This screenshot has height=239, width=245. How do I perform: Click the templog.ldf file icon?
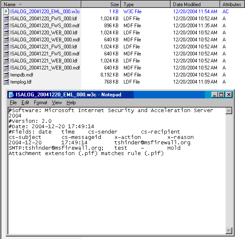6,82
